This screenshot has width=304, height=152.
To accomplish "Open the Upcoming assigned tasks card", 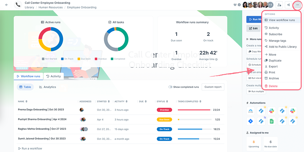I will (x=254, y=144).
